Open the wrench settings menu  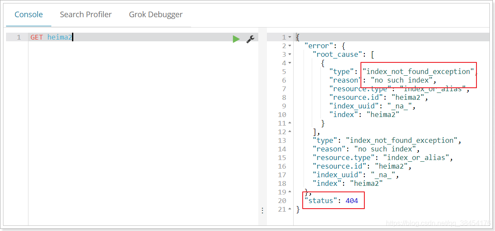pos(251,39)
